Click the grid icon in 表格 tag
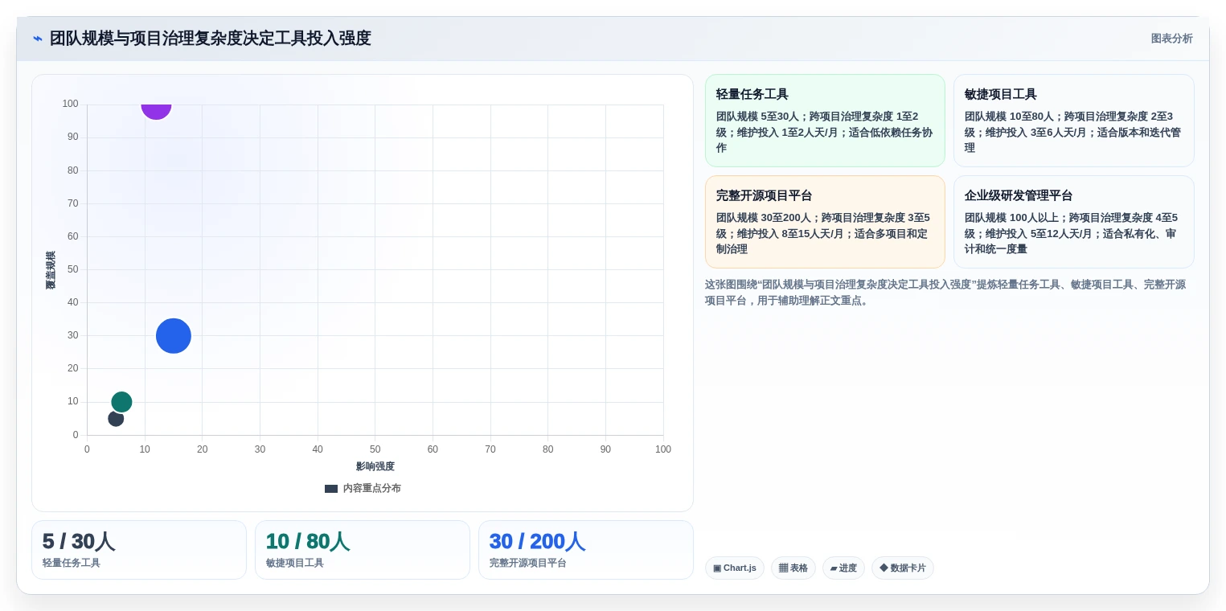 (x=783, y=568)
